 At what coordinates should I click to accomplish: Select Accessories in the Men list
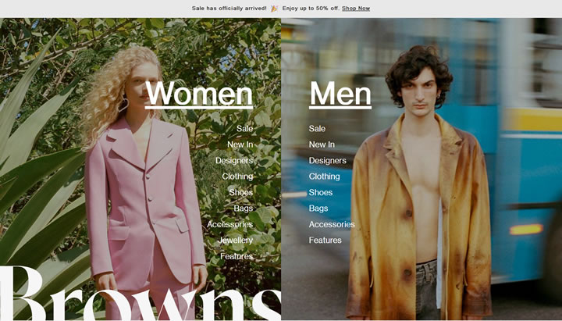(x=331, y=224)
